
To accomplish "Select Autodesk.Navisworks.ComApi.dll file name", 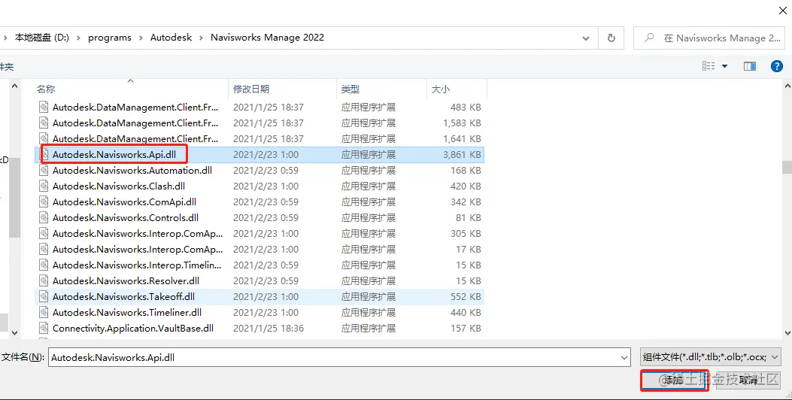I will pyautogui.click(x=124, y=202).
